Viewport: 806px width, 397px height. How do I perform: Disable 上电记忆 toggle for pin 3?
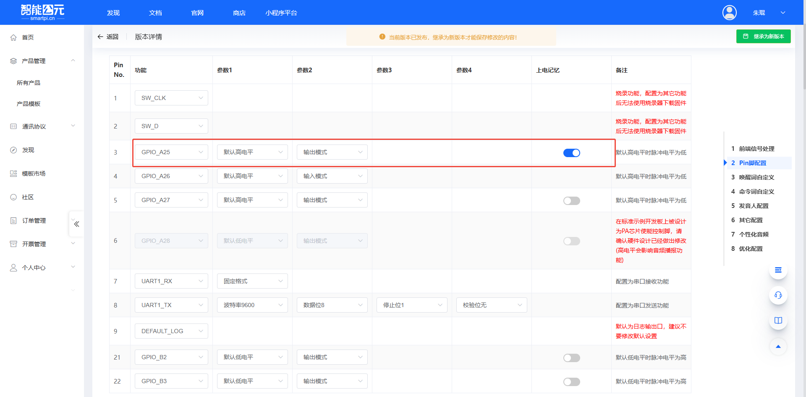click(x=571, y=153)
